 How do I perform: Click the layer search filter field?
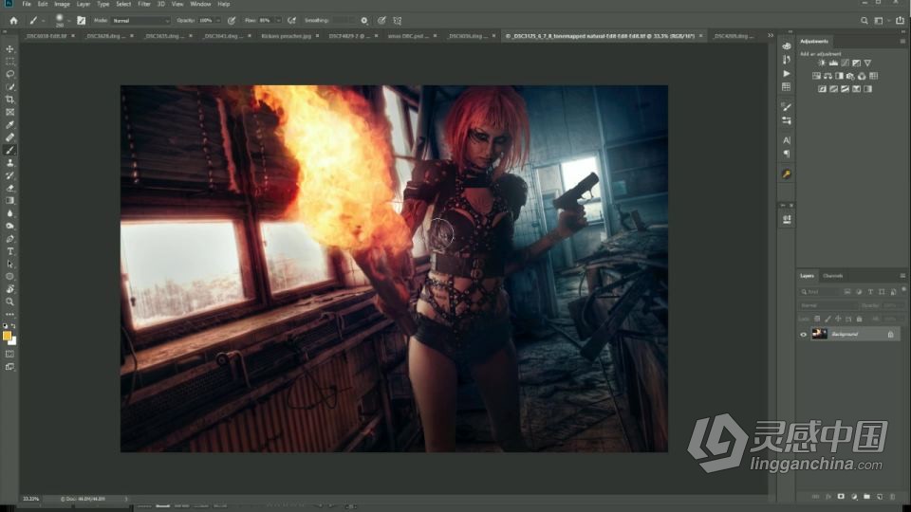point(820,292)
